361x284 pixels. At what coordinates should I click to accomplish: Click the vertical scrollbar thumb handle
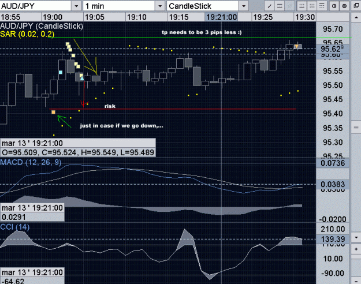[x=356, y=127]
